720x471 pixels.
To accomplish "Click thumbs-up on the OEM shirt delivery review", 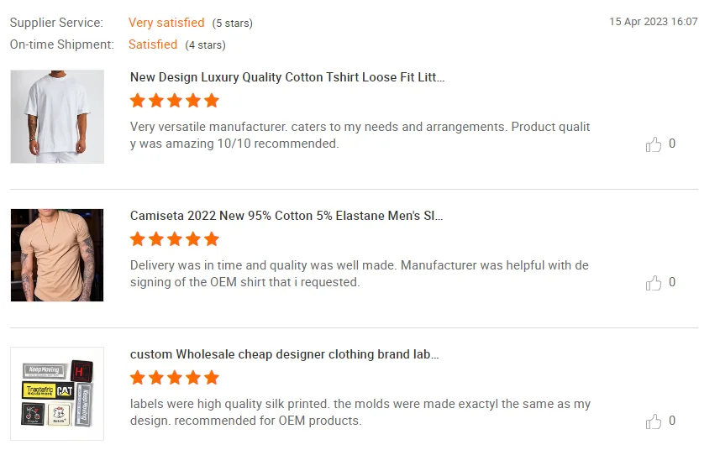I will 654,283.
